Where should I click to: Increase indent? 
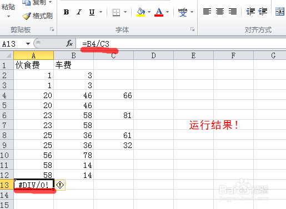(263, 12)
